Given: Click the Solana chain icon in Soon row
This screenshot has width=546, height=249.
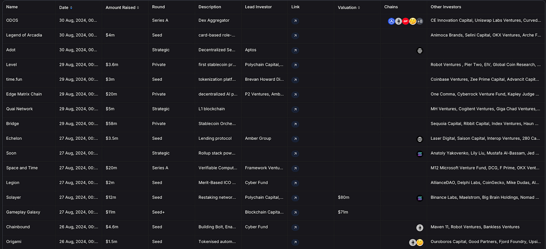Looking at the screenshot, I should (x=420, y=154).
